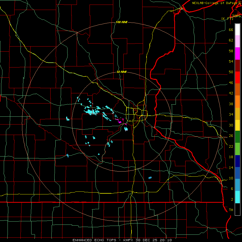Click the "100 NMI" range ring label
Screen dimensions: 242x242
pyautogui.click(x=122, y=22)
